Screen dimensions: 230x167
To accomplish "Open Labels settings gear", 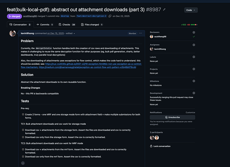I will coord(194,57).
